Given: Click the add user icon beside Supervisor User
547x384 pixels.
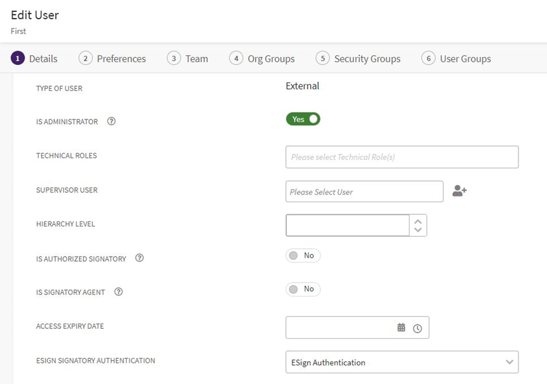Looking at the screenshot, I should [459, 191].
